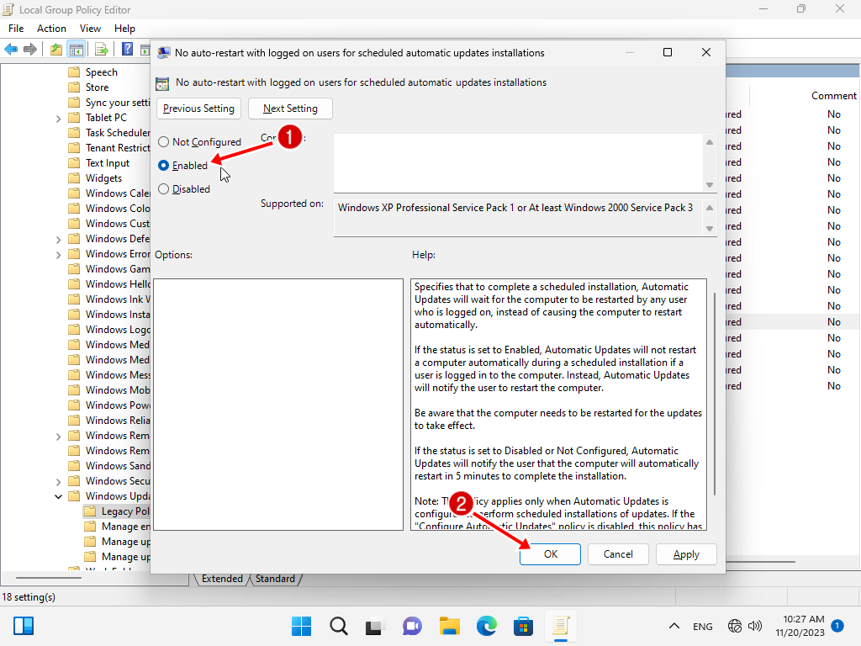Open the blue question mark Help icon
This screenshot has width=861, height=646.
128,49
